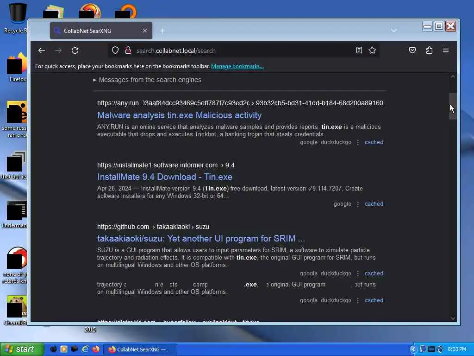Click the page scrollbar down arrow
Viewport: 474px width, 356px height.
453,318
